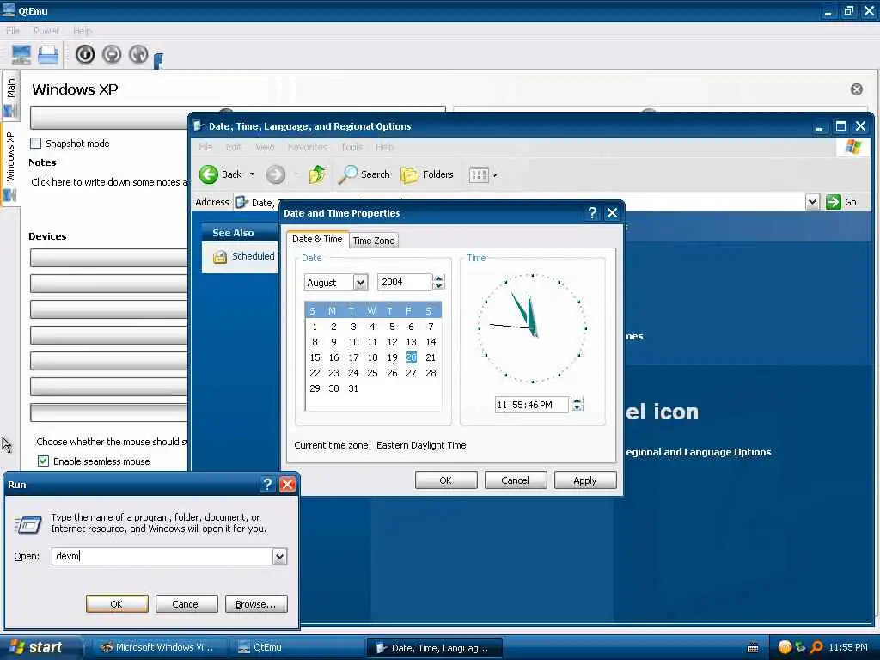This screenshot has width=880, height=660.
Task: Click the help question mark in Run dialog
Action: click(x=268, y=485)
